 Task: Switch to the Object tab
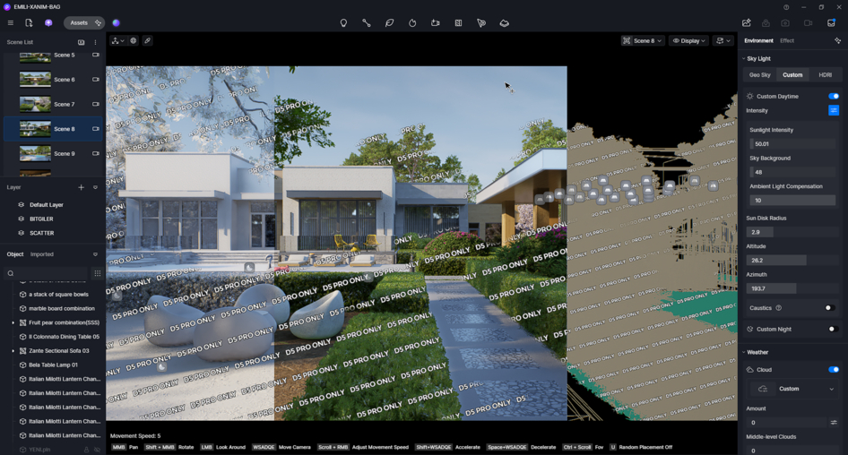coord(15,254)
